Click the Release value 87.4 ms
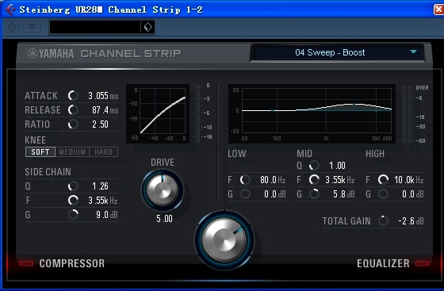This screenshot has height=291, width=444. (x=105, y=110)
